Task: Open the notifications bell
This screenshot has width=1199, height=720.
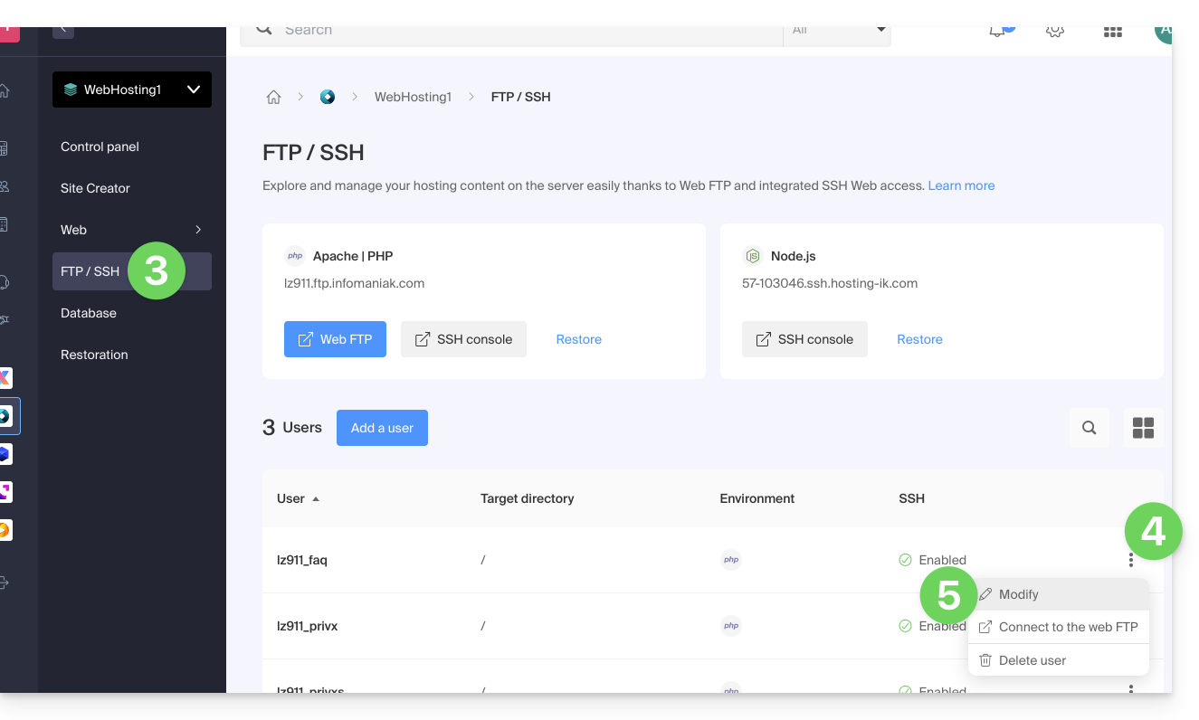Action: [x=998, y=31]
